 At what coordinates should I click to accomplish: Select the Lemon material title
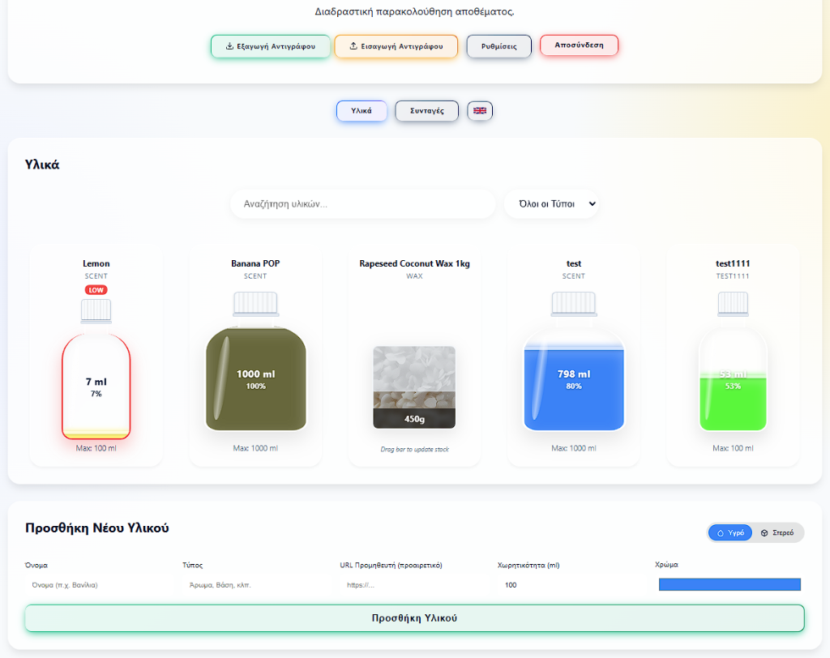click(96, 263)
